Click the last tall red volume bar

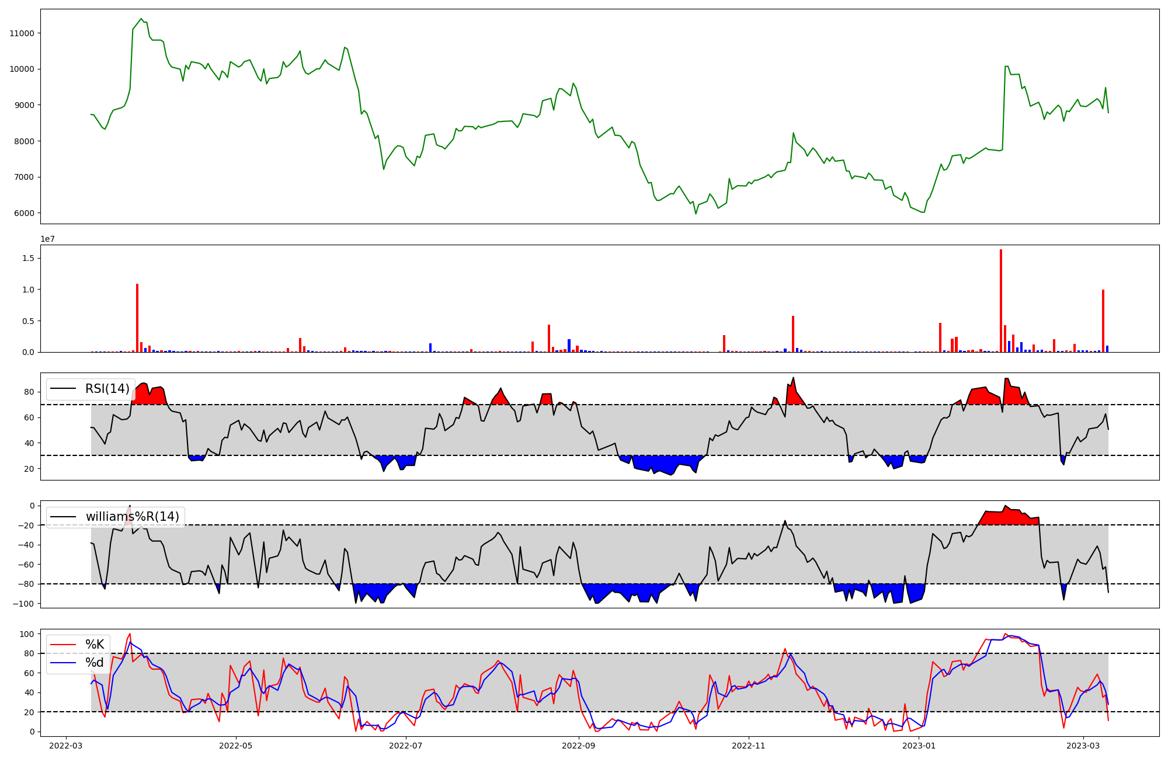(1103, 321)
